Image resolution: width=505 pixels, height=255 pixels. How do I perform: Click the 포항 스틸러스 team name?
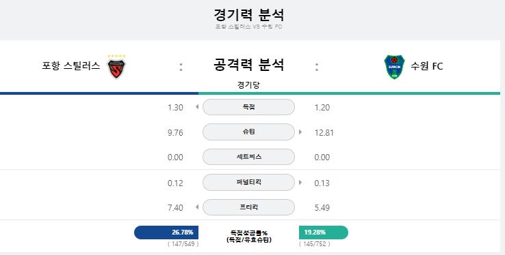[x=71, y=65]
